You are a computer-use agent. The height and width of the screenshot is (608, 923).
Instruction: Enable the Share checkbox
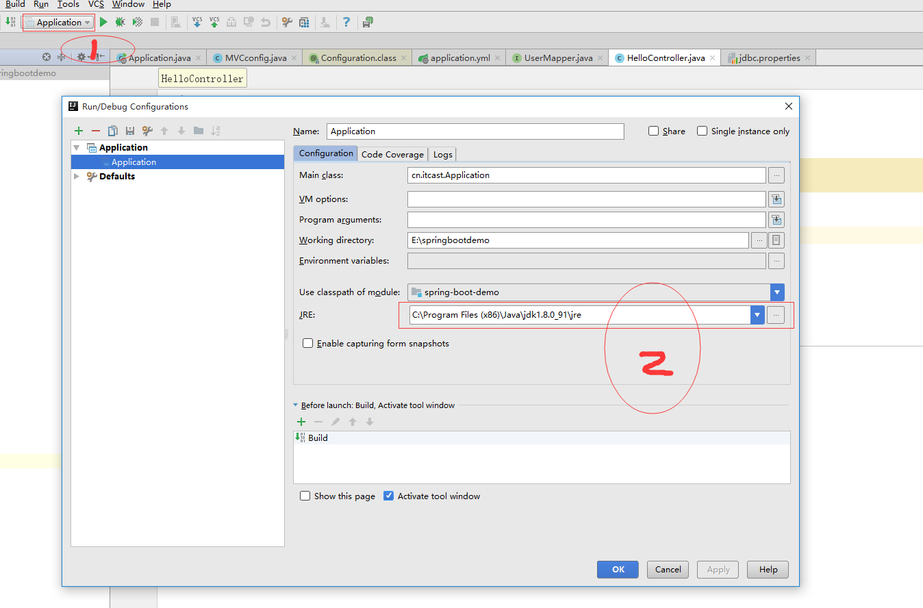654,131
